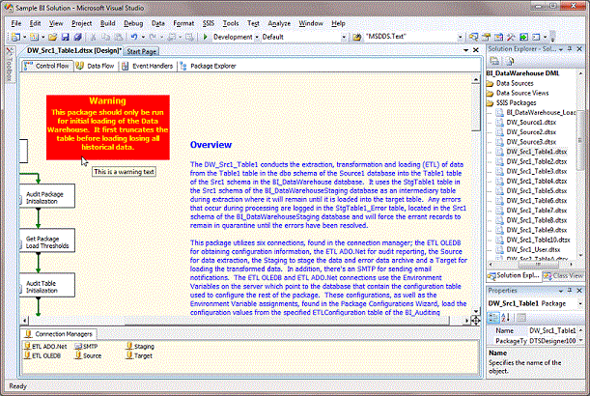590x396 pixels.
Task: Click the design surface vertical scrollbar thumb
Action: 476,108
